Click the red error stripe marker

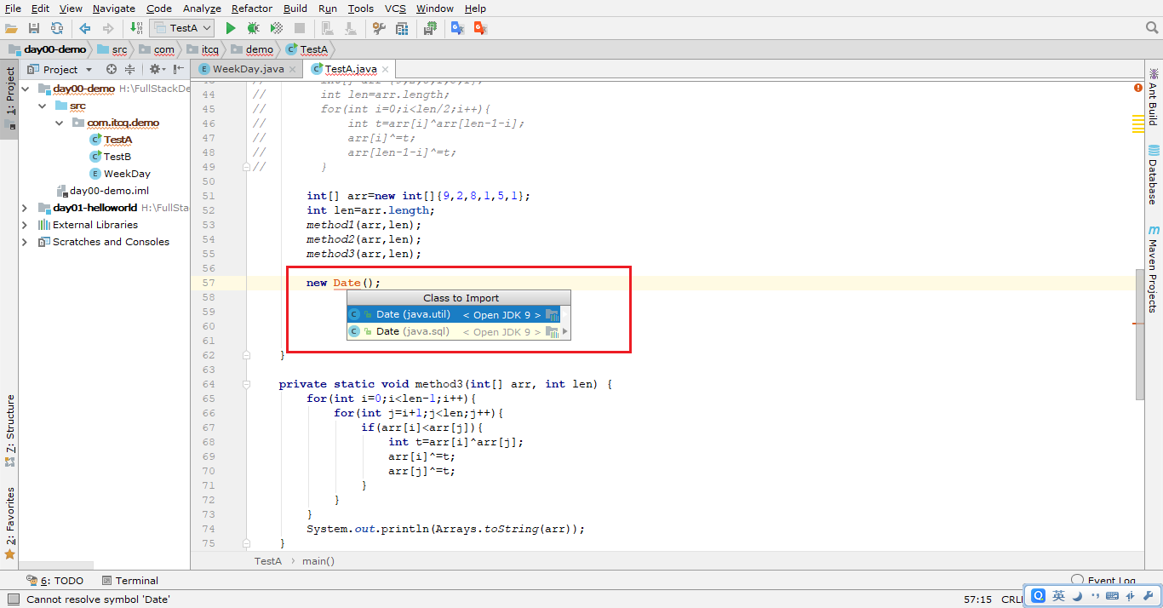(1138, 324)
